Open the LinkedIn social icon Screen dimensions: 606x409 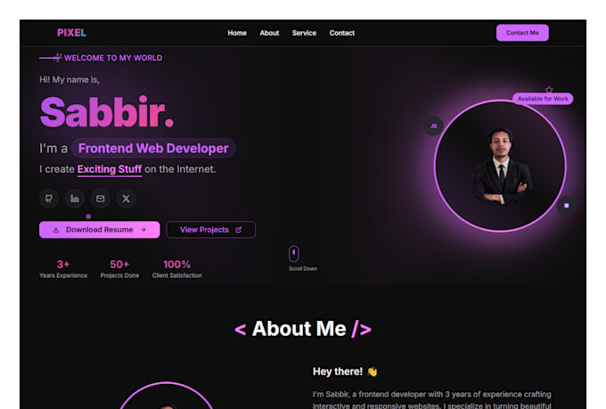pyautogui.click(x=75, y=199)
